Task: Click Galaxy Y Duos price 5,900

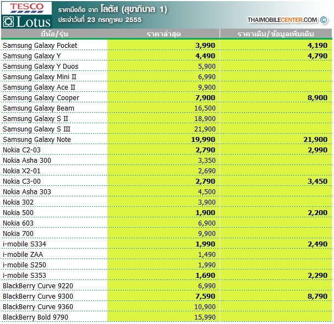Action: click(207, 66)
